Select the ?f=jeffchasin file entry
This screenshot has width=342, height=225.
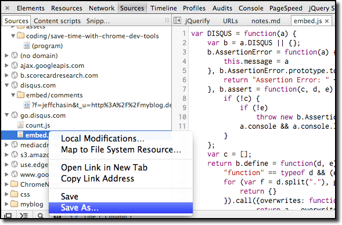(x=102, y=105)
